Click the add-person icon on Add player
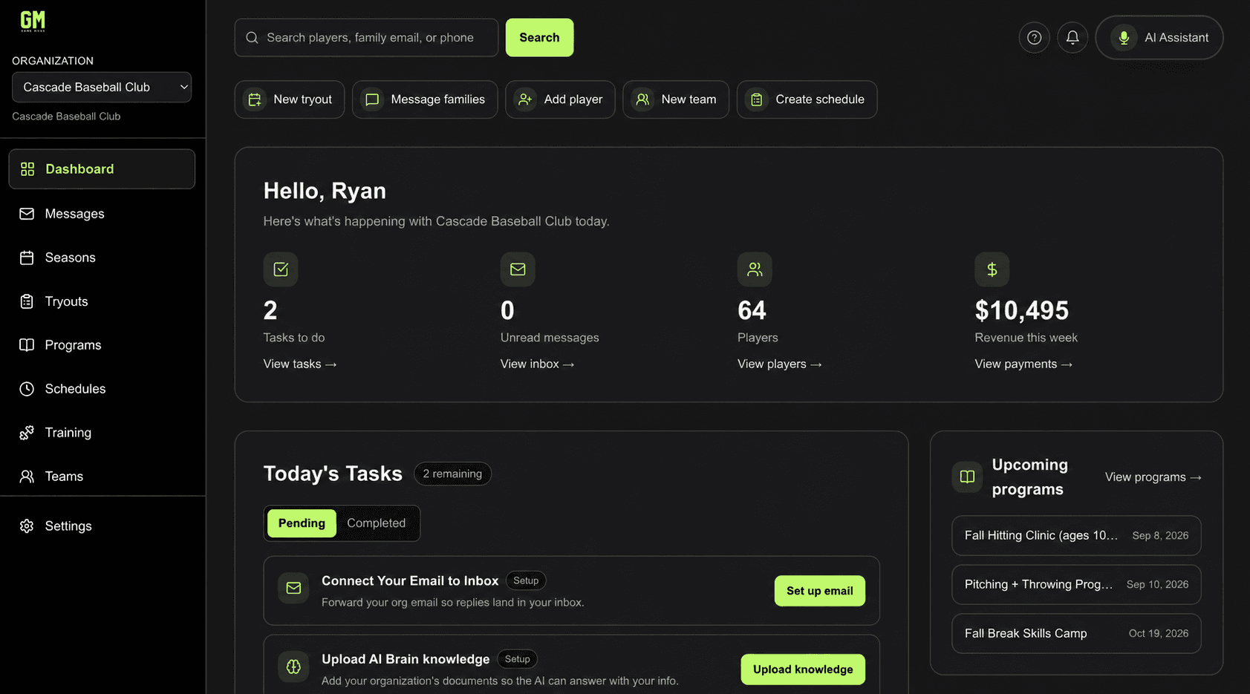This screenshot has width=1250, height=694. pyautogui.click(x=525, y=99)
